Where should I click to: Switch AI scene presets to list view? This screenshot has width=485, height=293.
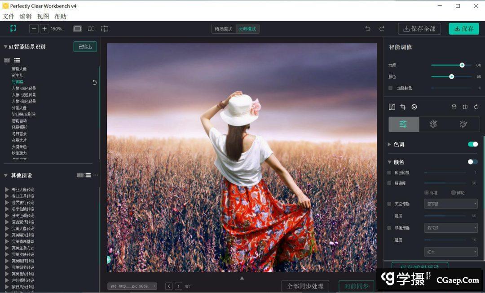pyautogui.click(x=17, y=60)
